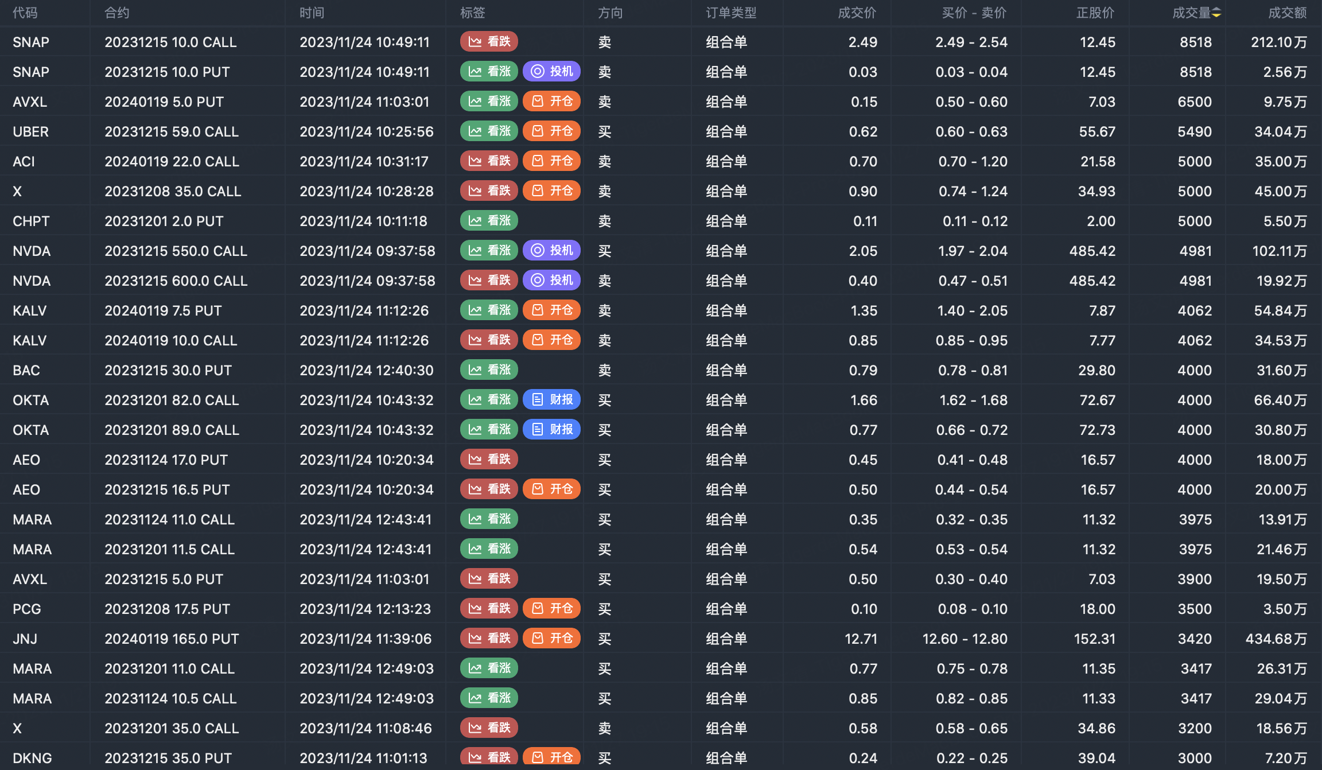Click the 投机 tag on SNAP 10.0 PUT row

551,72
